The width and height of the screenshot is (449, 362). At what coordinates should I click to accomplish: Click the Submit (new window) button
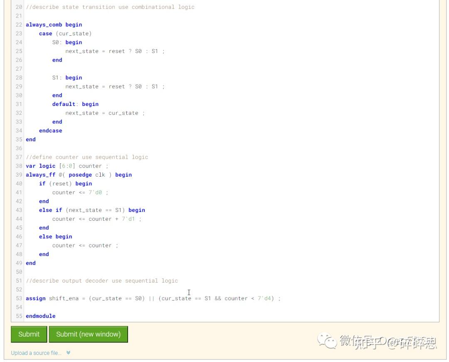(x=88, y=334)
